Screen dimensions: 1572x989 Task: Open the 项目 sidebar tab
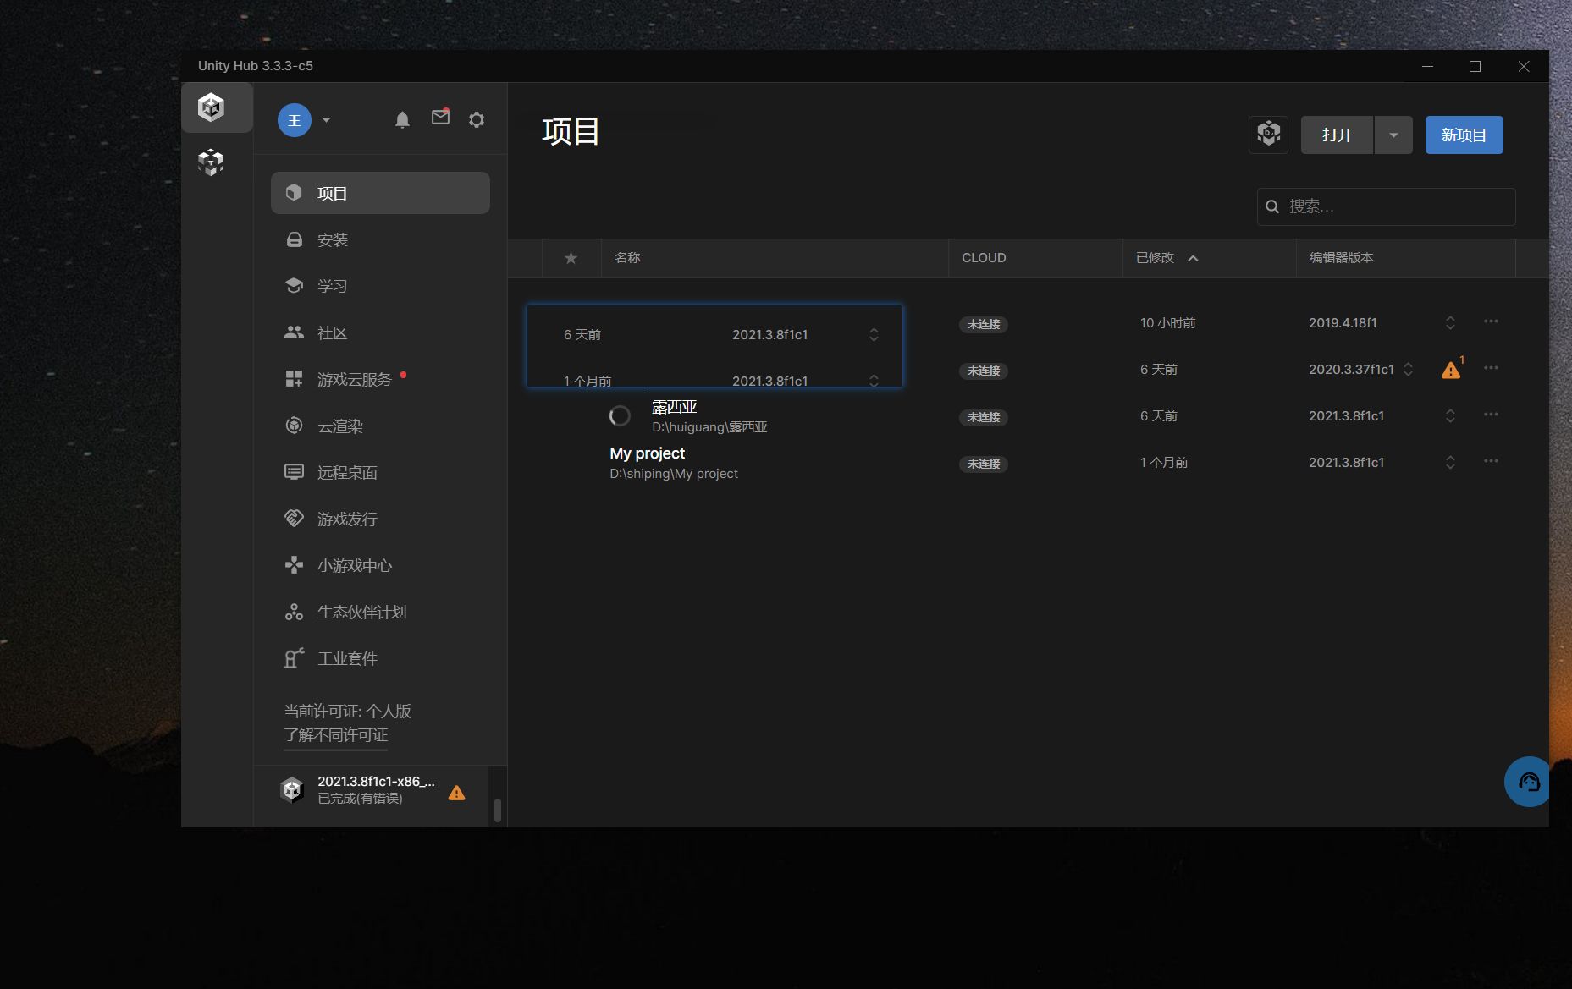pos(380,193)
